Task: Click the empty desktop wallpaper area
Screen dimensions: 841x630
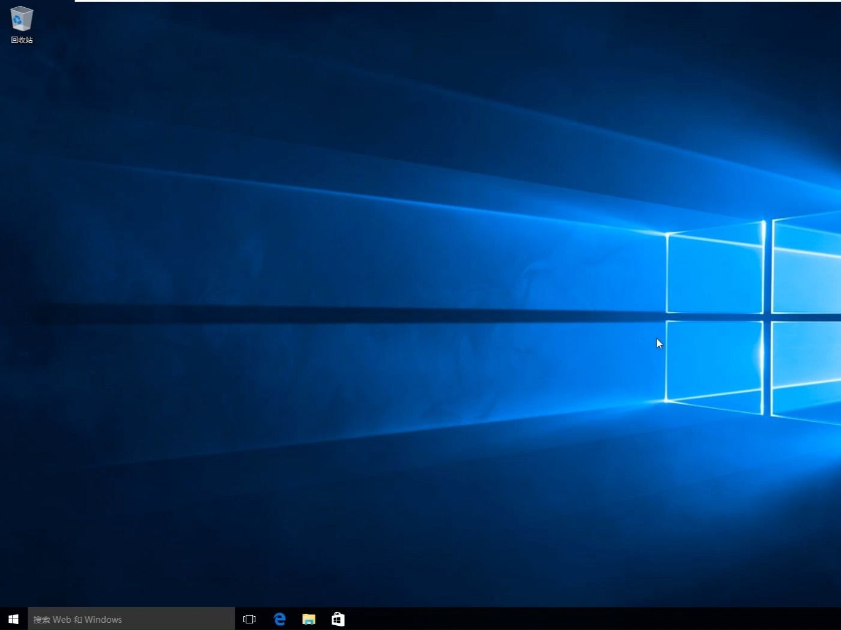Action: tap(421, 300)
